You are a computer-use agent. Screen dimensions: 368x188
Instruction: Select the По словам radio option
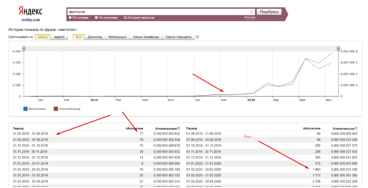coord(70,18)
